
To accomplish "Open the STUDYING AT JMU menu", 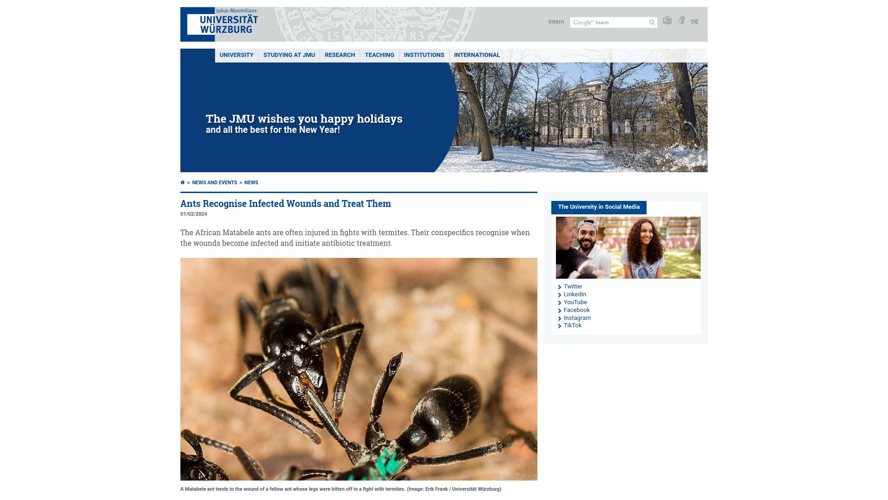I will point(289,55).
